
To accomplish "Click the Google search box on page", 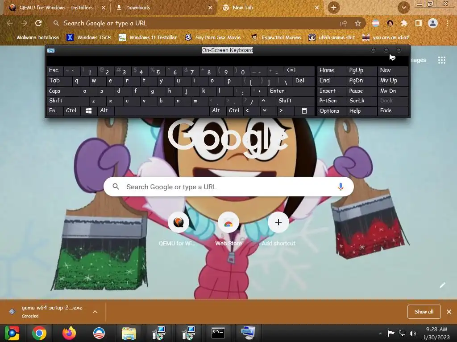I will (229, 187).
